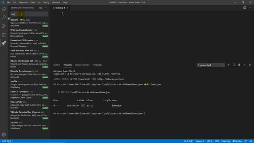Install the Remote - WSL extension
This screenshot has width=254, height=143.
(45, 26)
